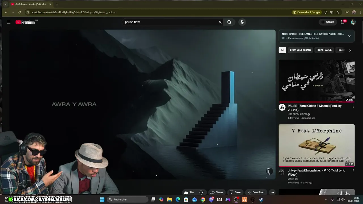Open Zarni Chitan F Mnami thumbnail
The image size is (363, 204).
(x=316, y=81)
